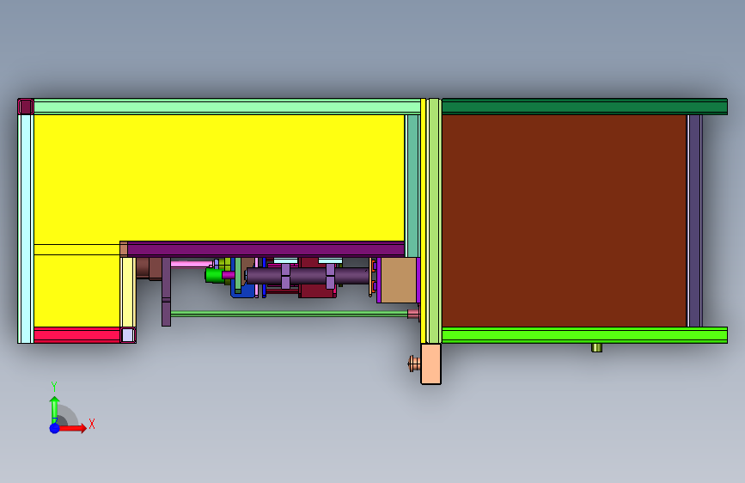This screenshot has width=745, height=483.
Task: Select the red bar at bottom left
Action: pos(77,335)
